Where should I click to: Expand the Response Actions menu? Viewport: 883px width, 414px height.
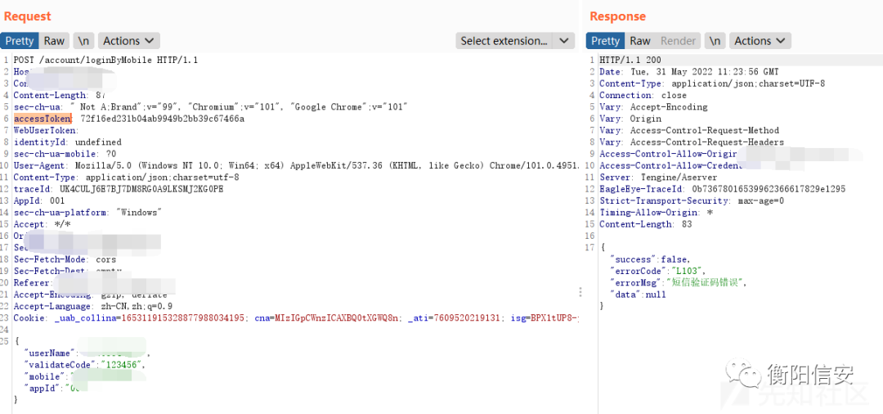coord(760,41)
